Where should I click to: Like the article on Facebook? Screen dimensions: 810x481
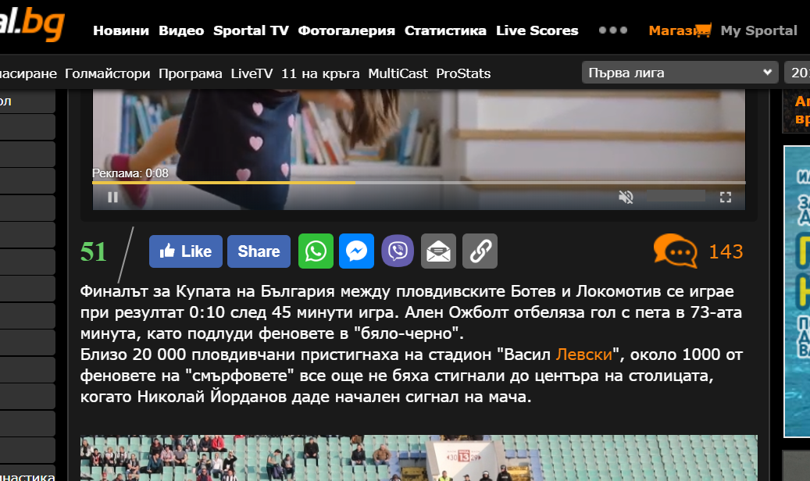185,251
